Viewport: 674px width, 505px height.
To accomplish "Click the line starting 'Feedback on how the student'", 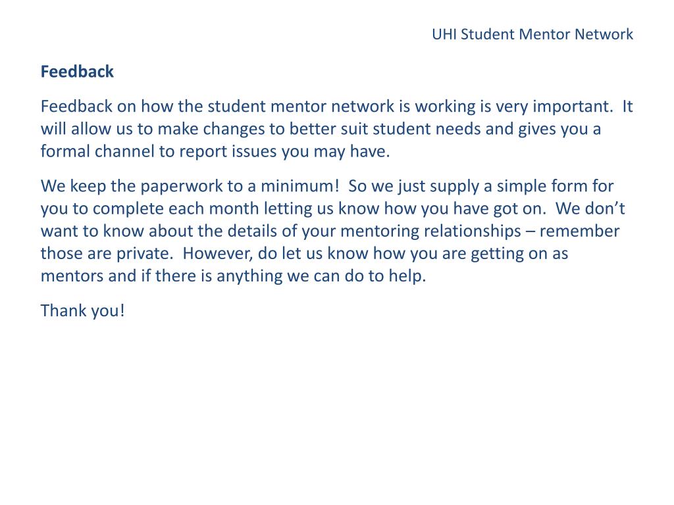I will [336, 107].
